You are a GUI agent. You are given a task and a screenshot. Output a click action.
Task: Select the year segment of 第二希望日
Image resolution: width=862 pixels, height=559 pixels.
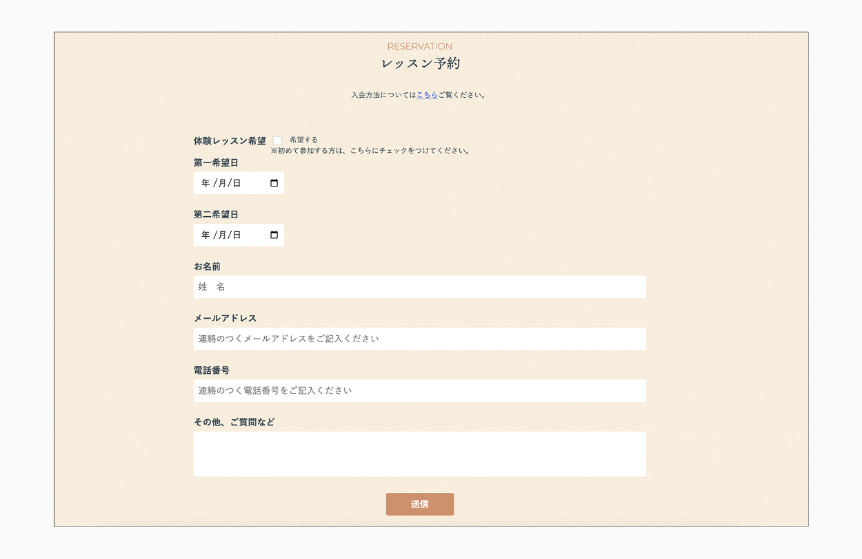tap(206, 235)
